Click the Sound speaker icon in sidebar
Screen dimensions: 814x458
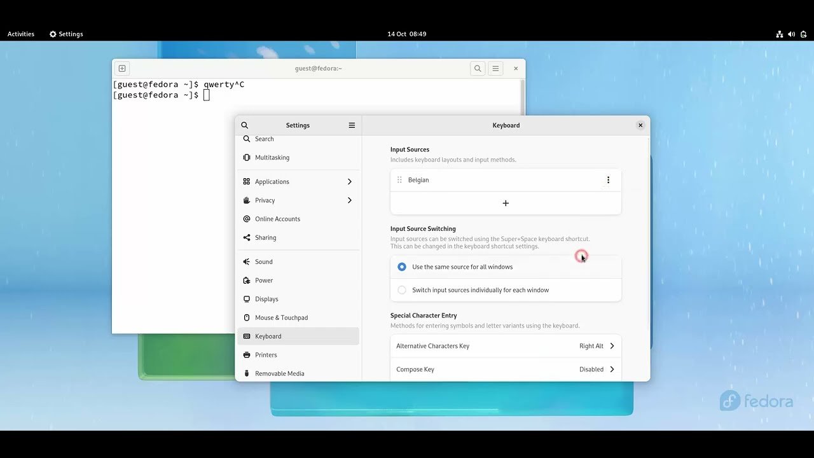(247, 261)
